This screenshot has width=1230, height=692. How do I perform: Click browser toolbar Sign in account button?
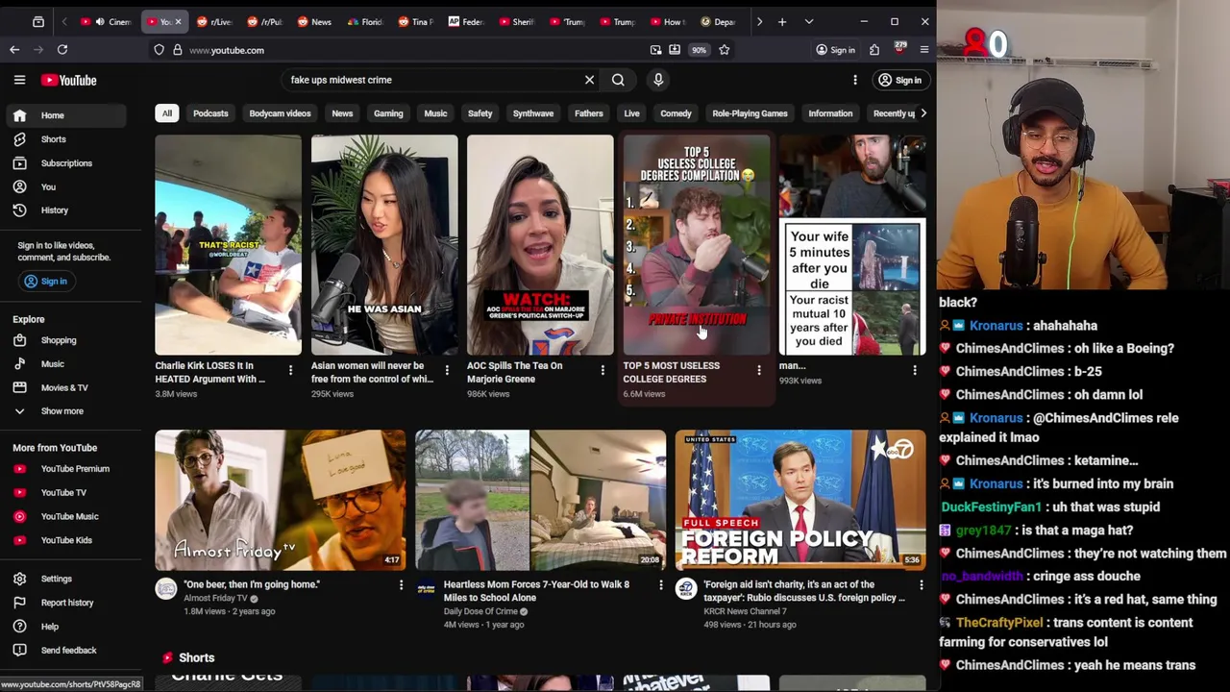835,50
